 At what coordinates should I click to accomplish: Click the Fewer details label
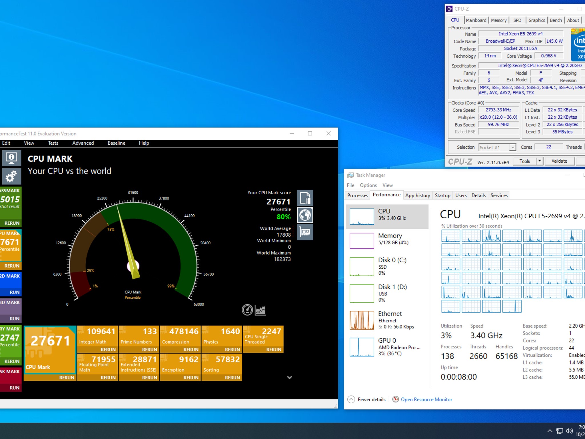pyautogui.click(x=372, y=400)
